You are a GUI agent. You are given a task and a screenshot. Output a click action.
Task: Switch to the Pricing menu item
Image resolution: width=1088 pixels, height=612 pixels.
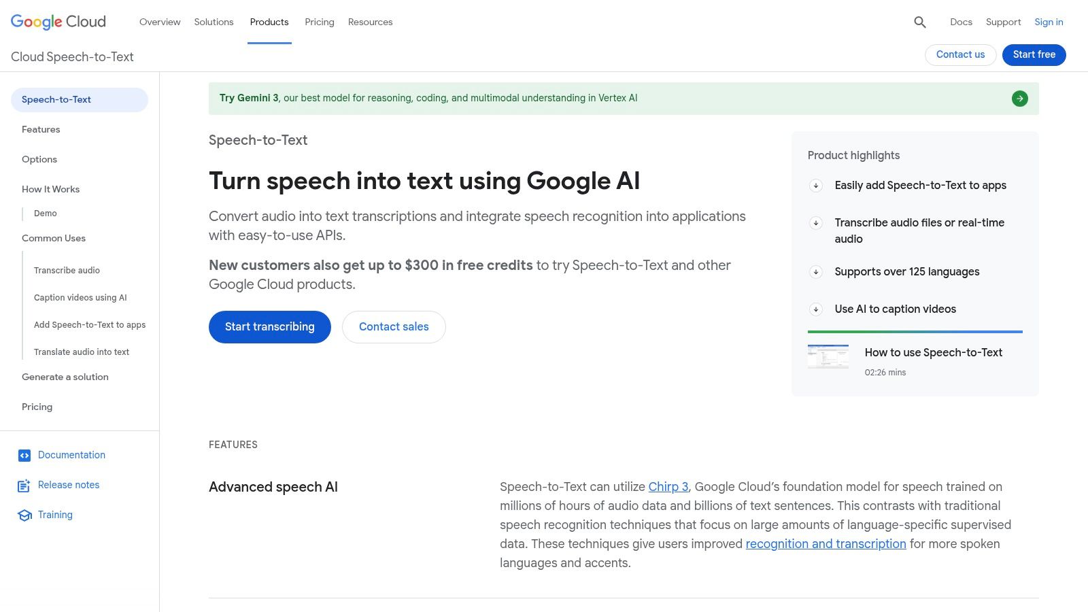tap(319, 22)
